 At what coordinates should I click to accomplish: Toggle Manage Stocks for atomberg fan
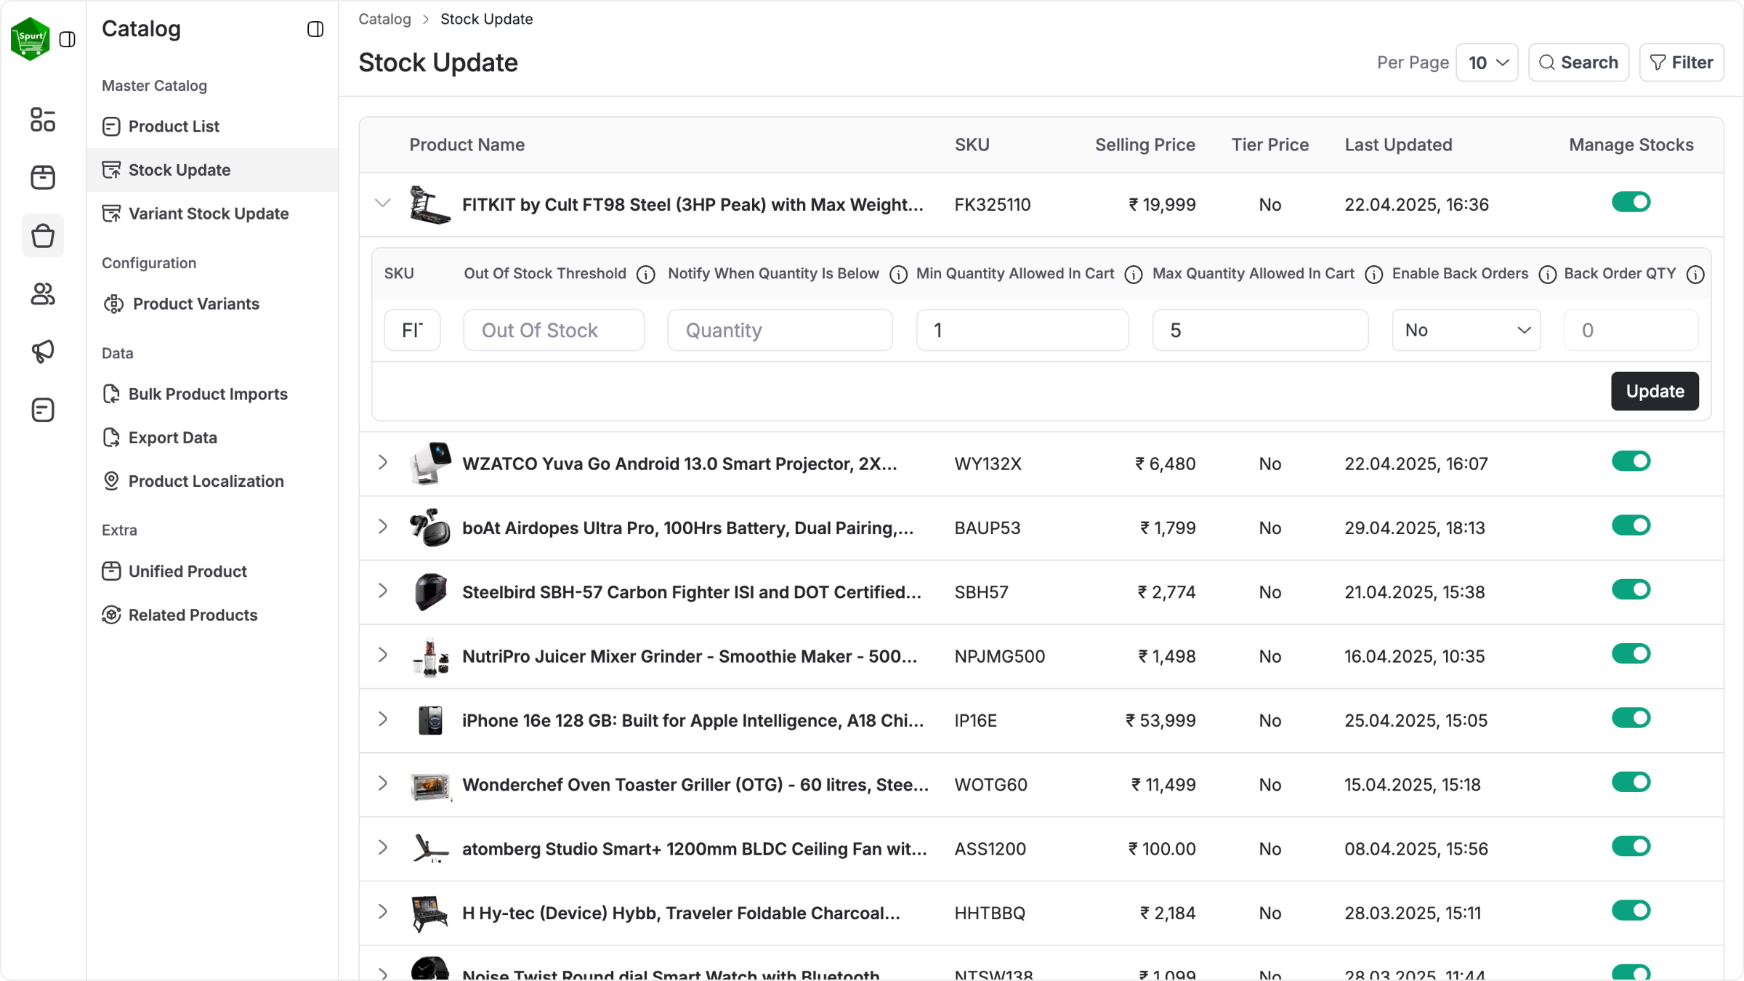coord(1631,847)
